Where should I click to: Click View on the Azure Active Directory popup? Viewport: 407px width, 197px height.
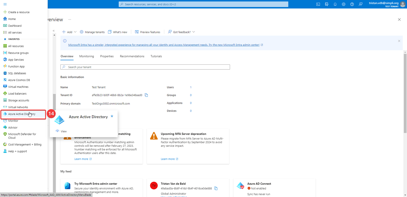tap(63, 131)
